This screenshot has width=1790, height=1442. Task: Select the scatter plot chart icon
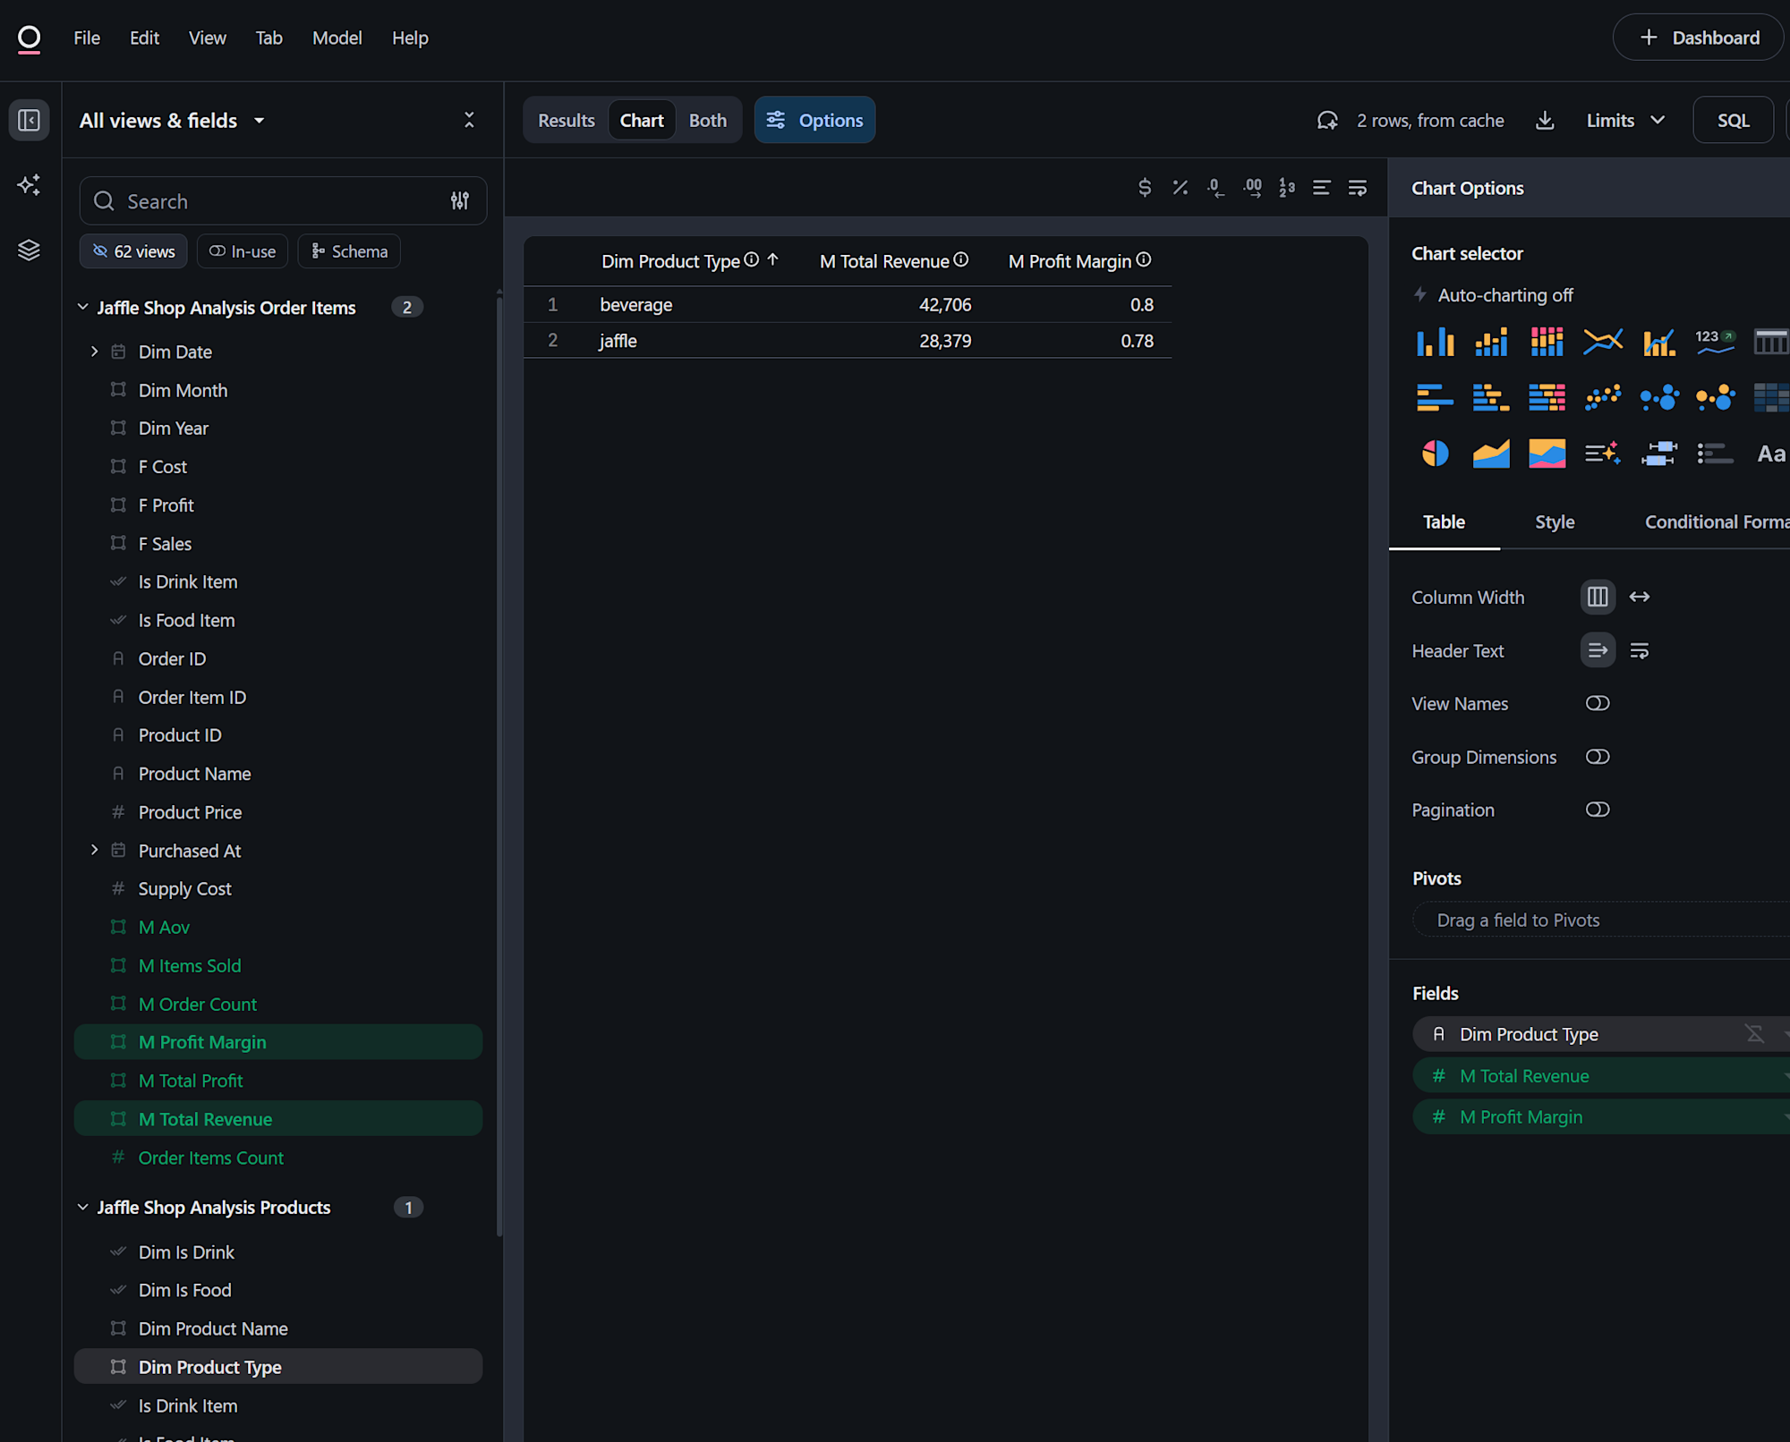(x=1602, y=397)
